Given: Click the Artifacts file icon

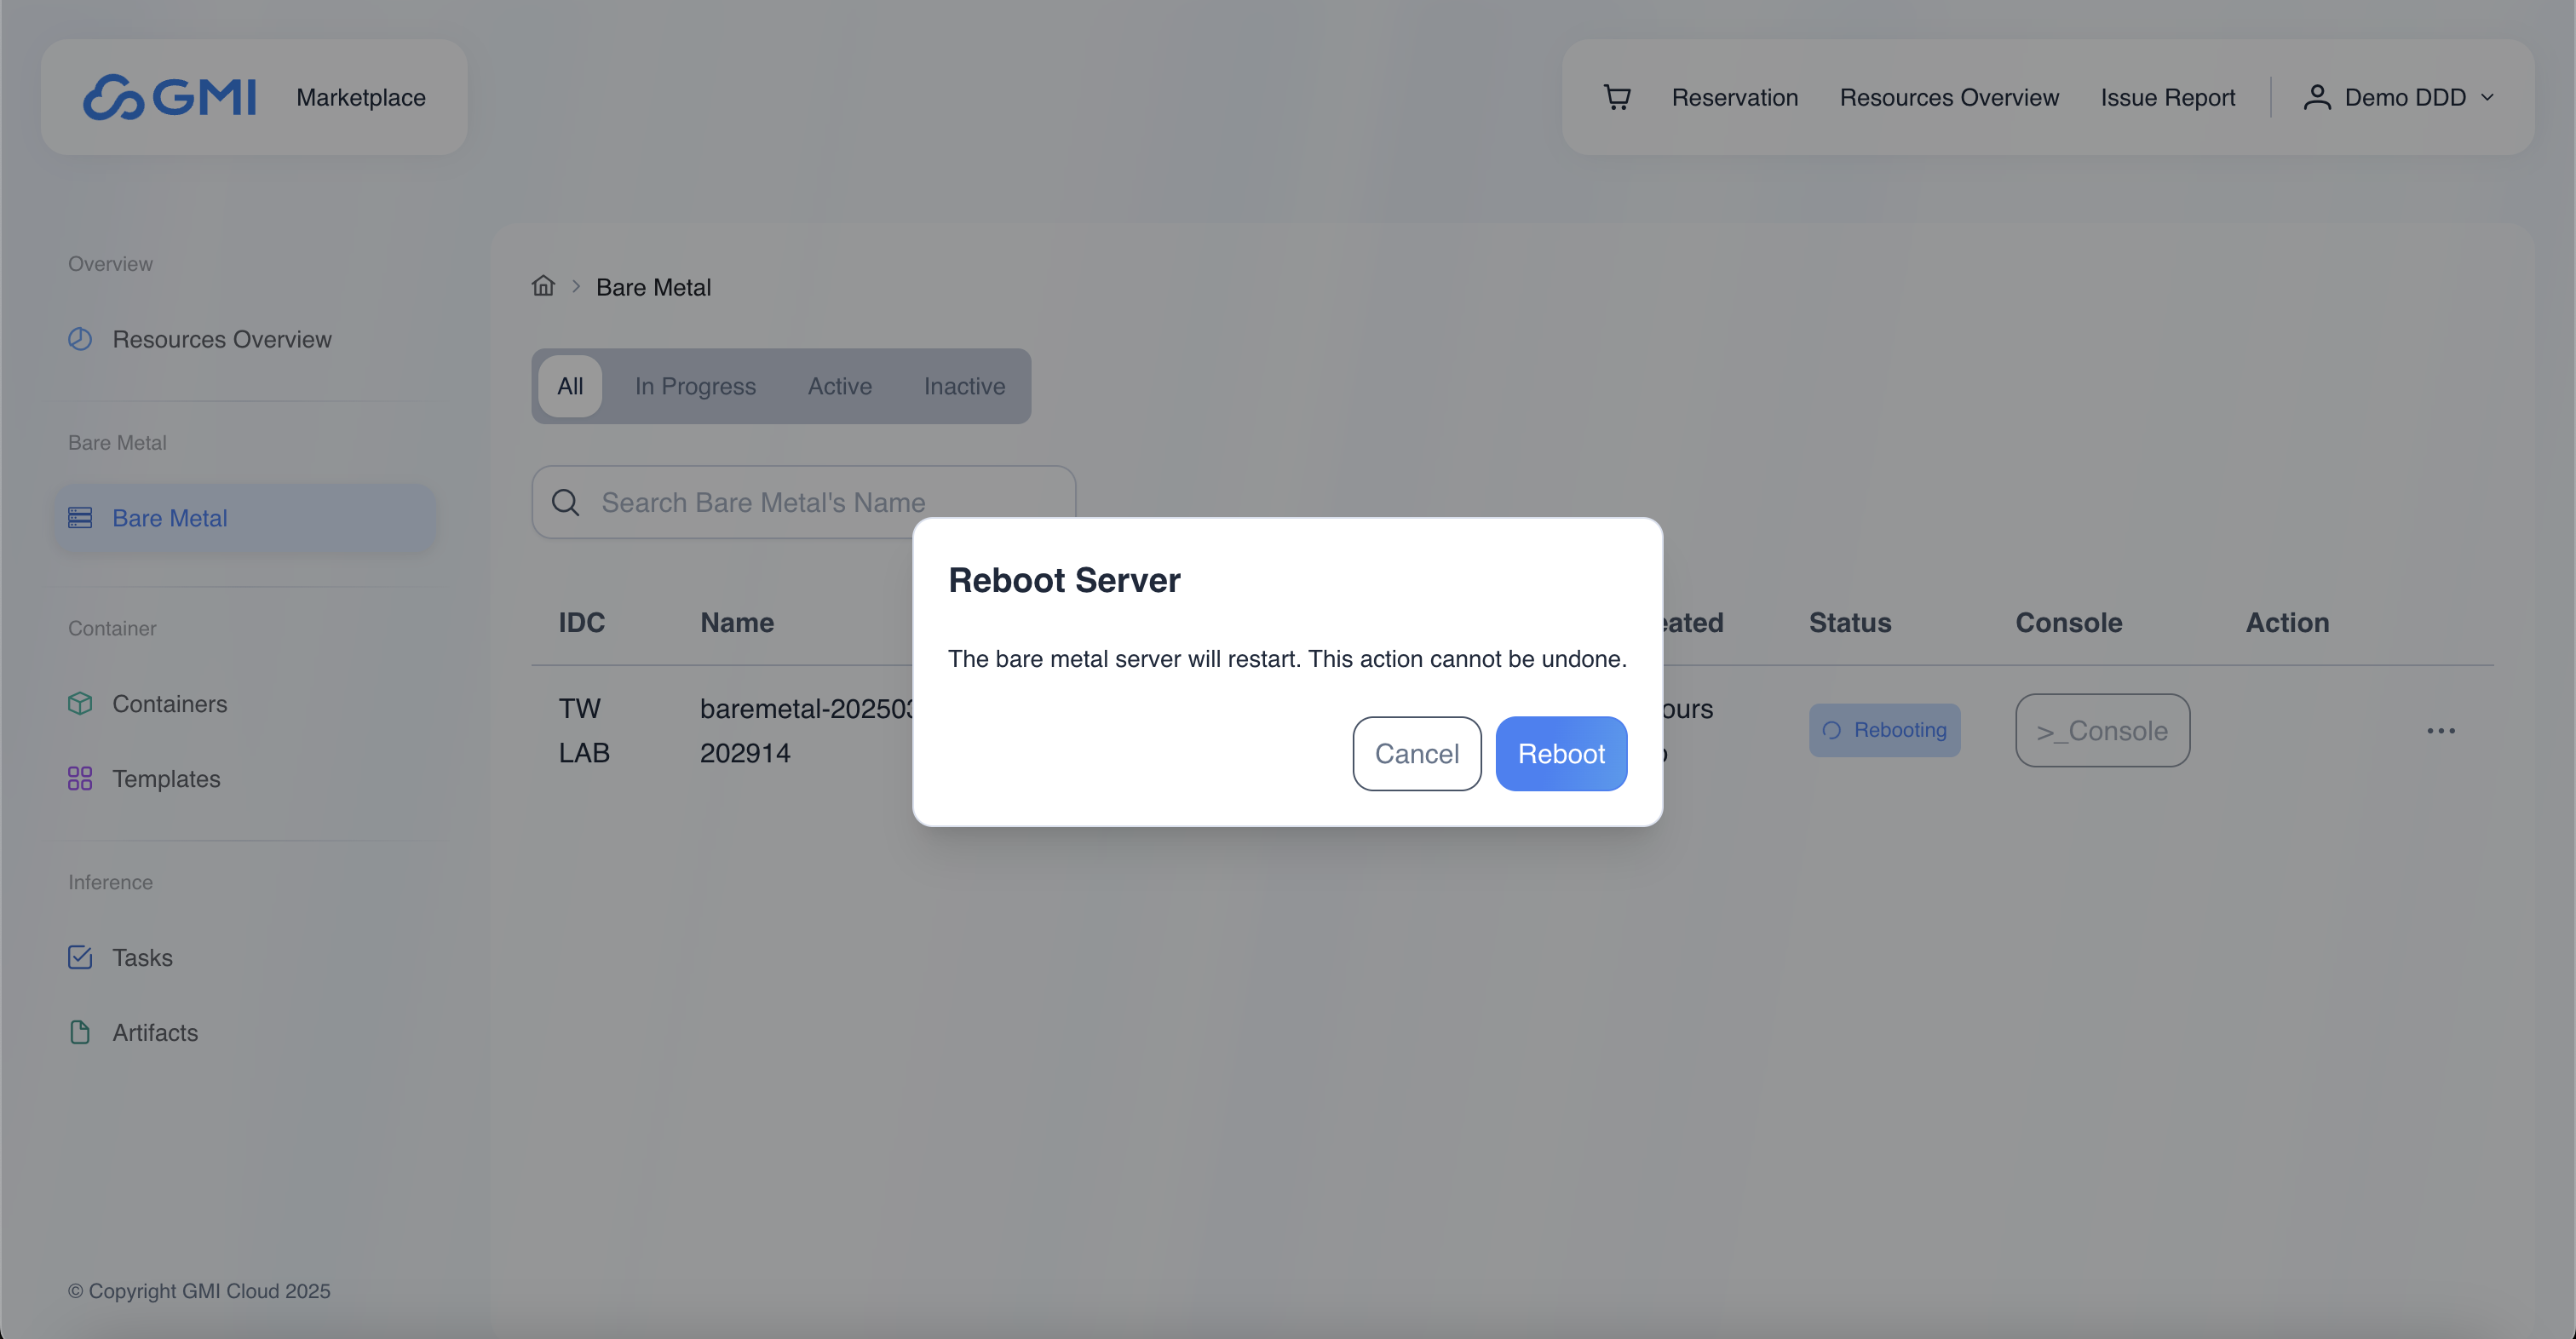Looking at the screenshot, I should 80,1033.
